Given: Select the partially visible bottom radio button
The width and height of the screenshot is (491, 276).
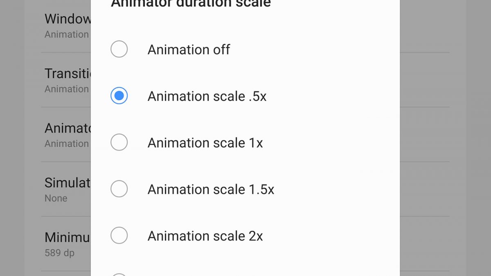Looking at the screenshot, I should (119, 274).
